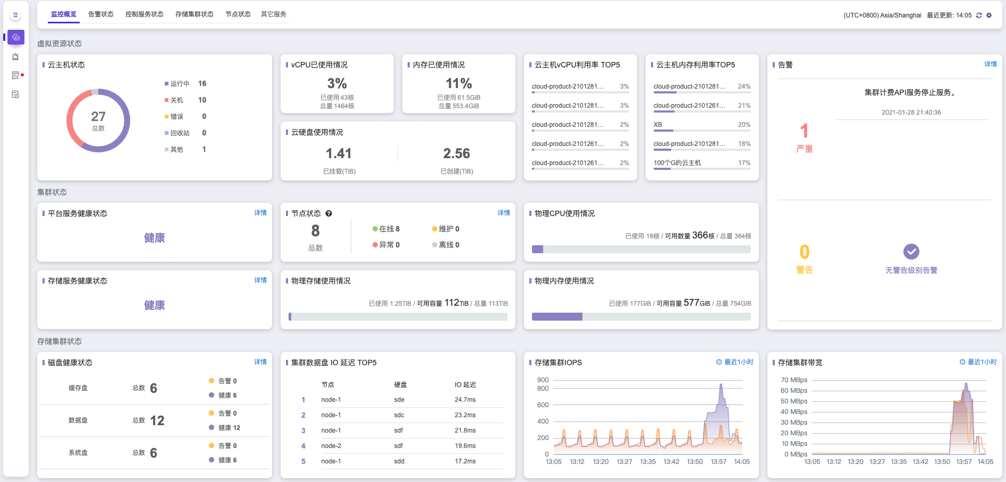
Task: Toggle the sidebar collapse menu icon
Action: (15, 15)
